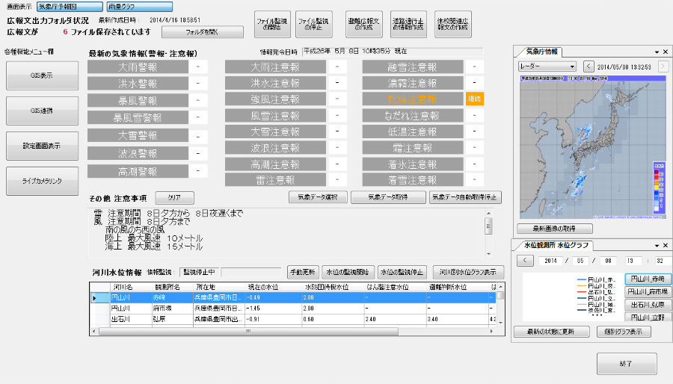Click the river table horizontal scrollbar thumb
This screenshot has height=384, width=673.
pos(248,331)
